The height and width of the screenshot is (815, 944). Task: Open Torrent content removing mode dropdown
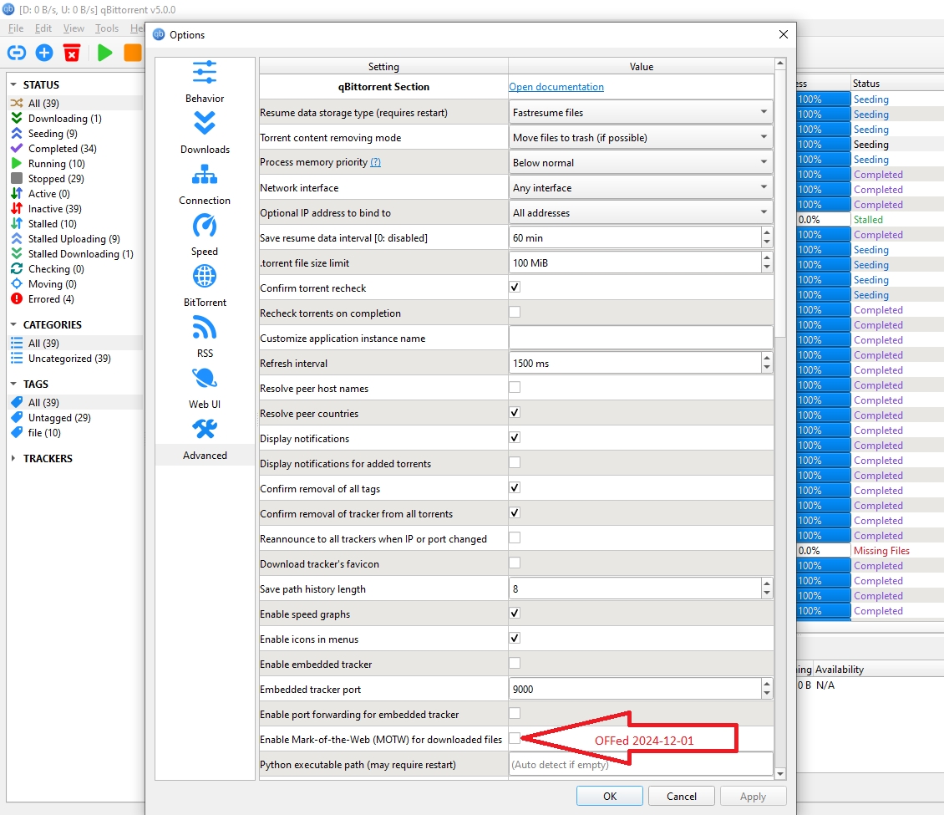[642, 138]
